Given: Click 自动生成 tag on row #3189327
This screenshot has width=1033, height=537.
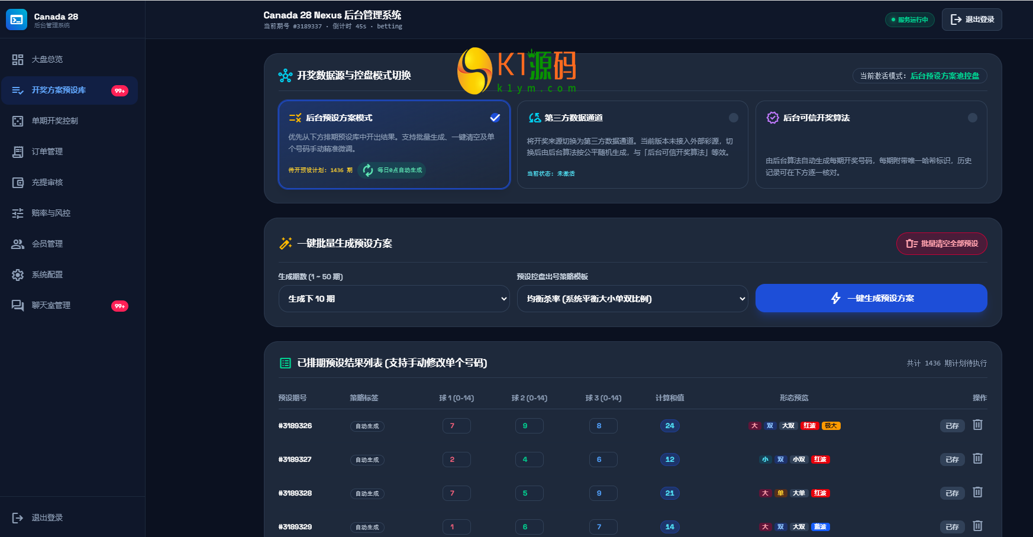Looking at the screenshot, I should click(x=367, y=460).
